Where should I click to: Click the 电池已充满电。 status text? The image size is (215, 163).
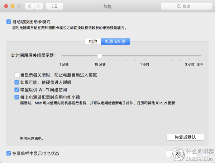coord(32,138)
